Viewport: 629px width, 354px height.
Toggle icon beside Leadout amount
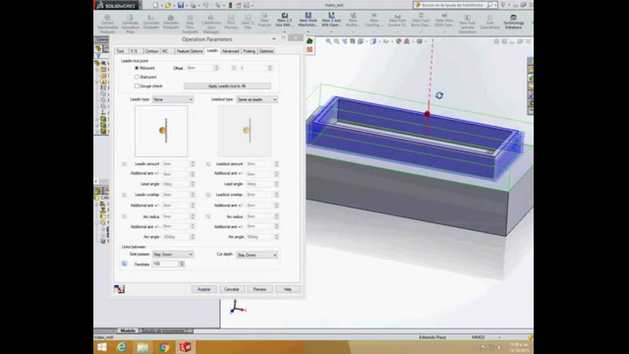pos(208,164)
